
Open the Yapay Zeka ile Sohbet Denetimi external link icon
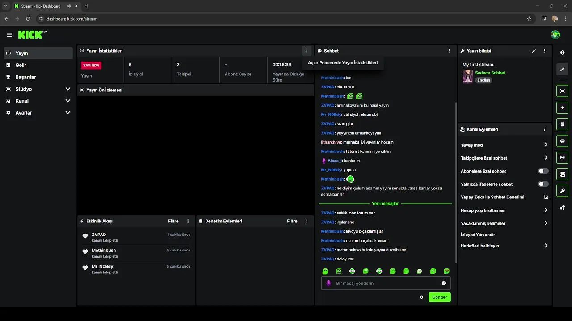pyautogui.click(x=546, y=197)
